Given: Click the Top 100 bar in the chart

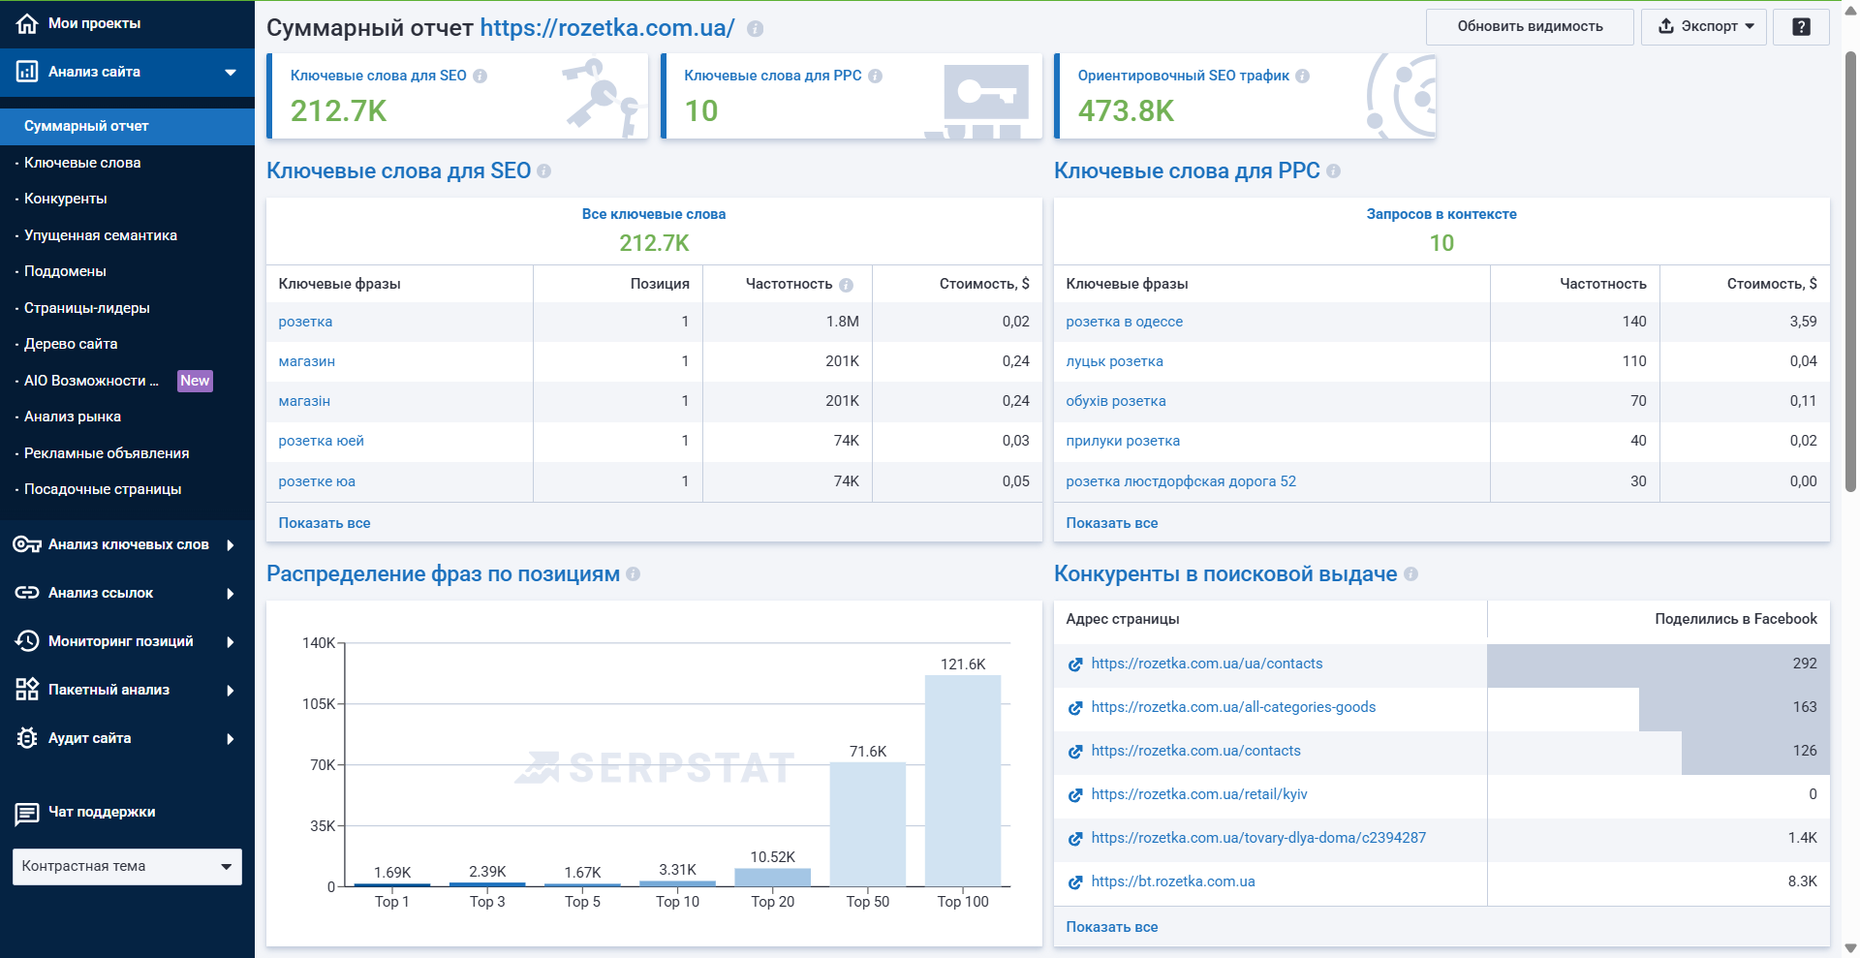Looking at the screenshot, I should (962, 780).
